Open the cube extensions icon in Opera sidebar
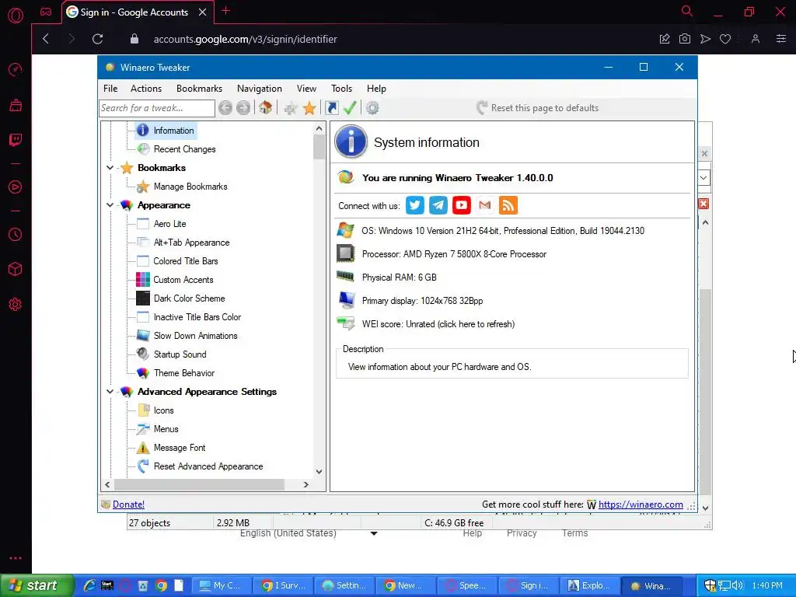This screenshot has width=796, height=597. [16, 268]
